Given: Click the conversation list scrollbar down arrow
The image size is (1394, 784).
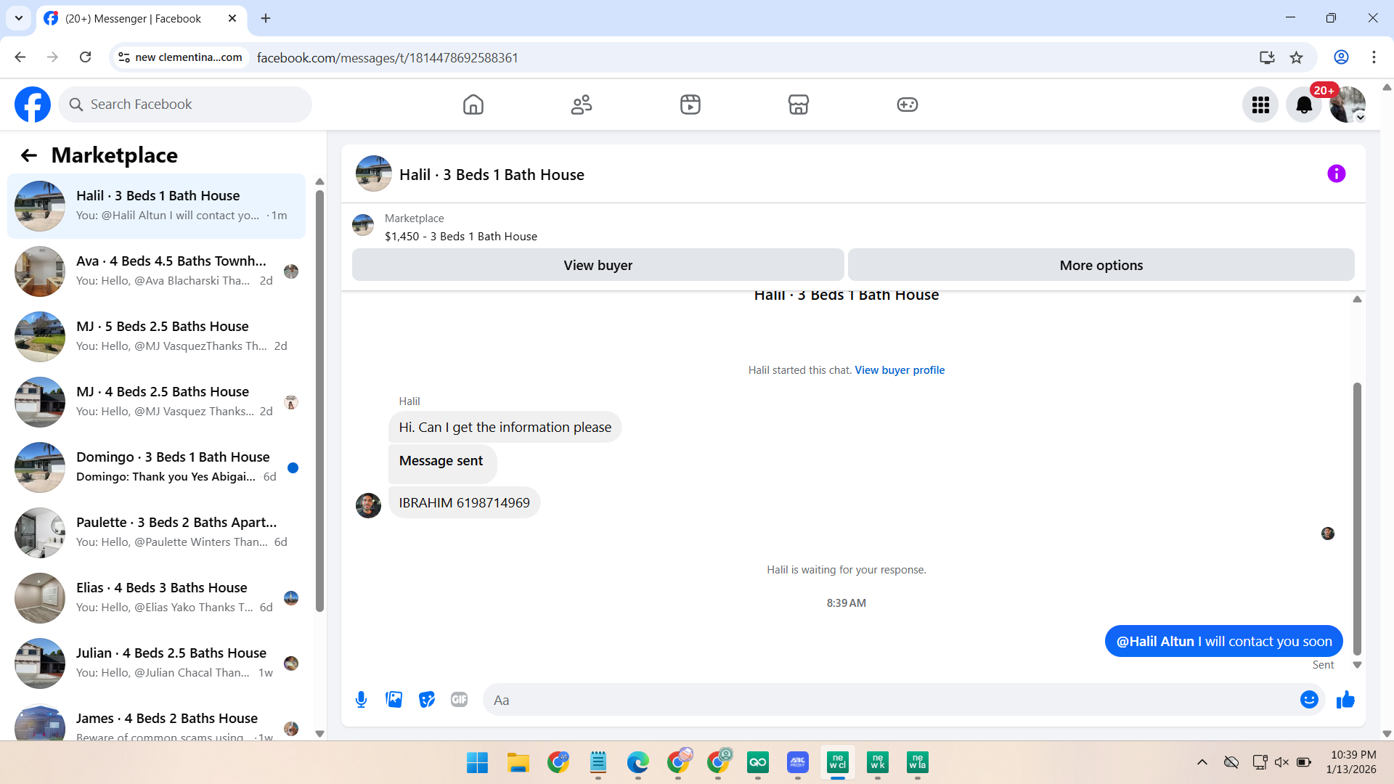Looking at the screenshot, I should pos(319,734).
